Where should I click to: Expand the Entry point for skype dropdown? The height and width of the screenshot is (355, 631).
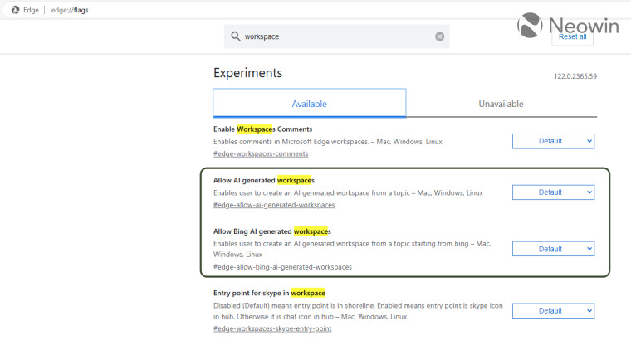553,311
